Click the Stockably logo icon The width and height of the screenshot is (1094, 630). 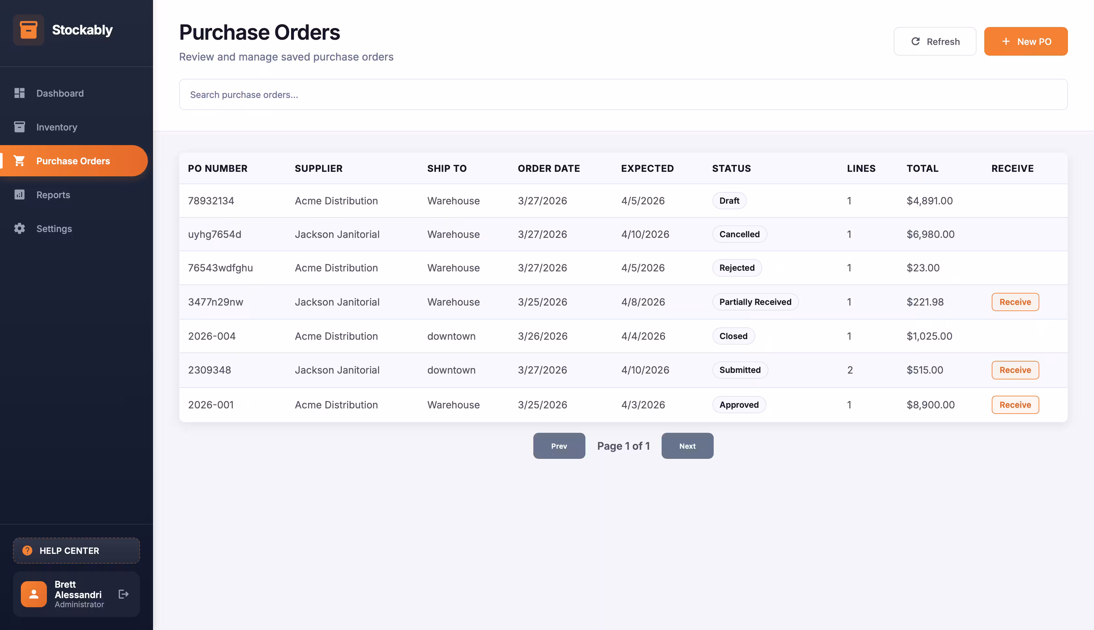[x=29, y=30]
